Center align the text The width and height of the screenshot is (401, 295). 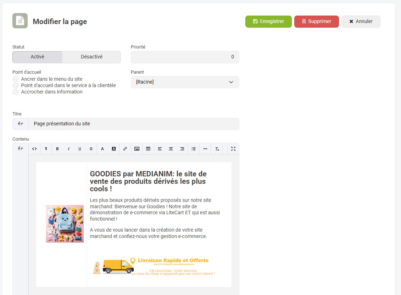[x=171, y=149]
